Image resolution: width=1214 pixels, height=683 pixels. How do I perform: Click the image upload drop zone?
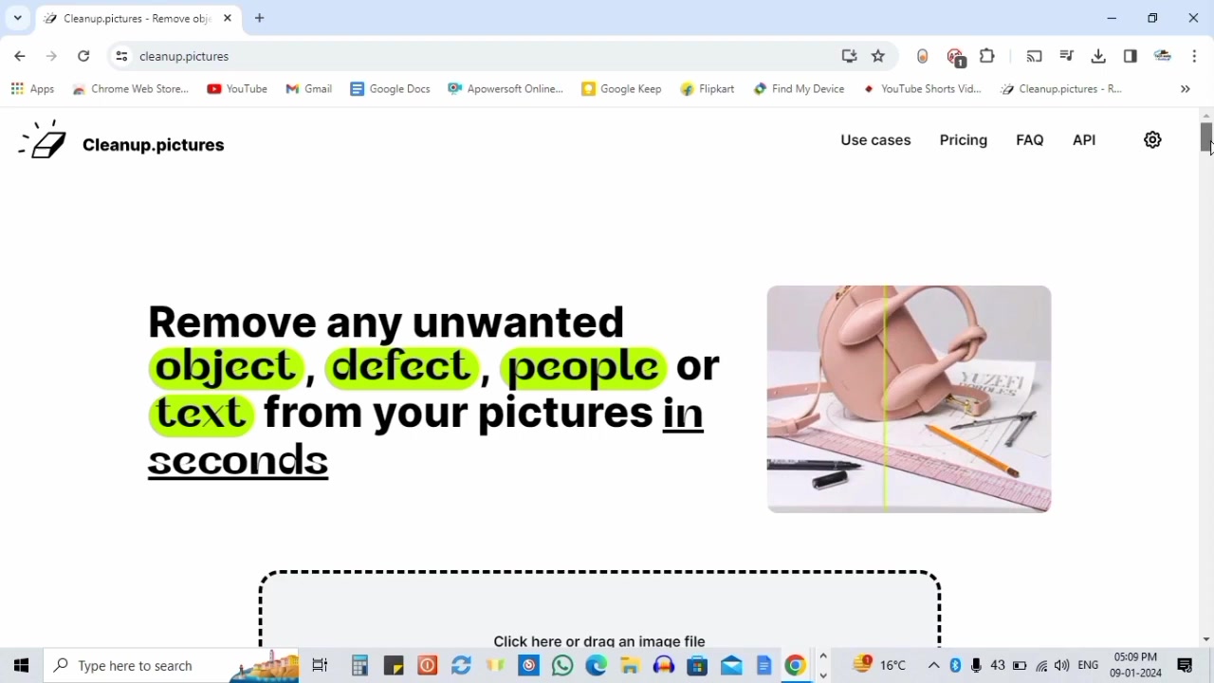tap(599, 609)
